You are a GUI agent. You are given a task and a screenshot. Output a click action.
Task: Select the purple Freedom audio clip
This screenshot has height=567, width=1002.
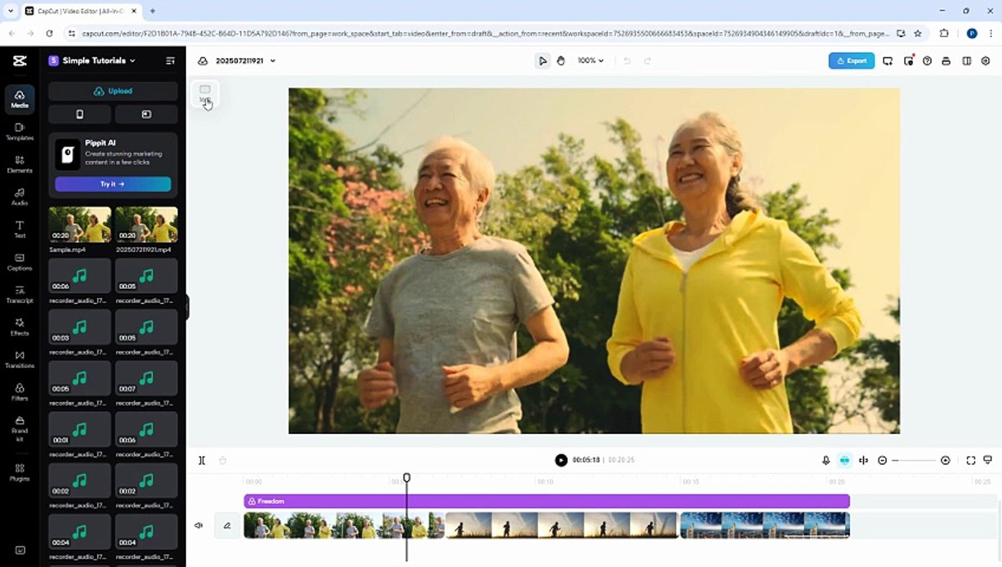tap(547, 501)
